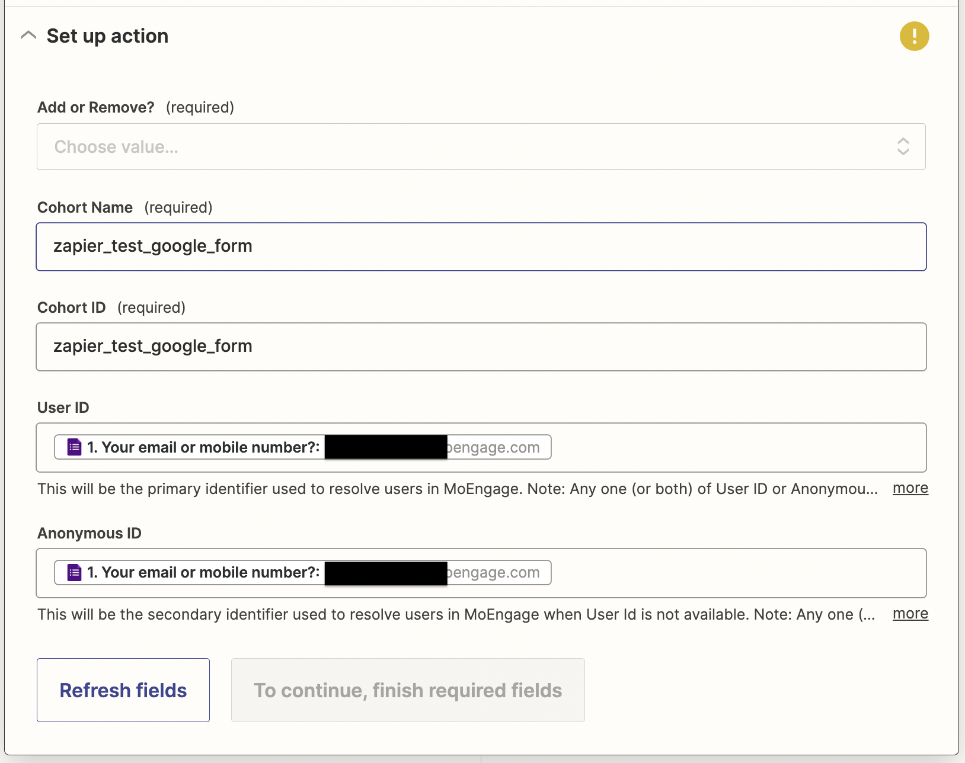Click the 'Add or Remove?' field label

[96, 107]
